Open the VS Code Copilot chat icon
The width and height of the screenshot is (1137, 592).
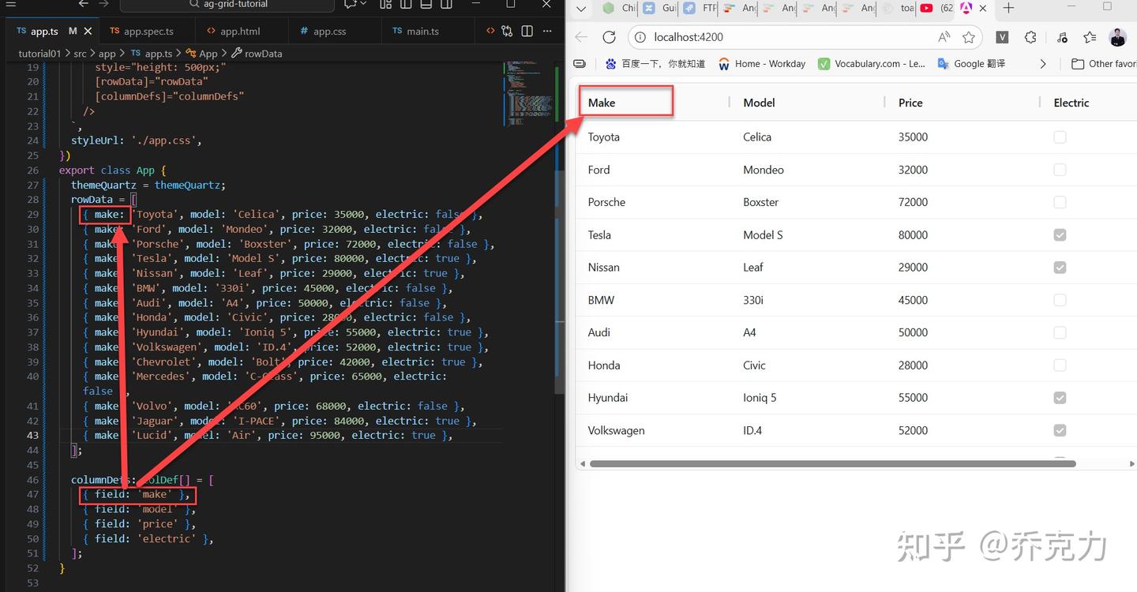(350, 4)
